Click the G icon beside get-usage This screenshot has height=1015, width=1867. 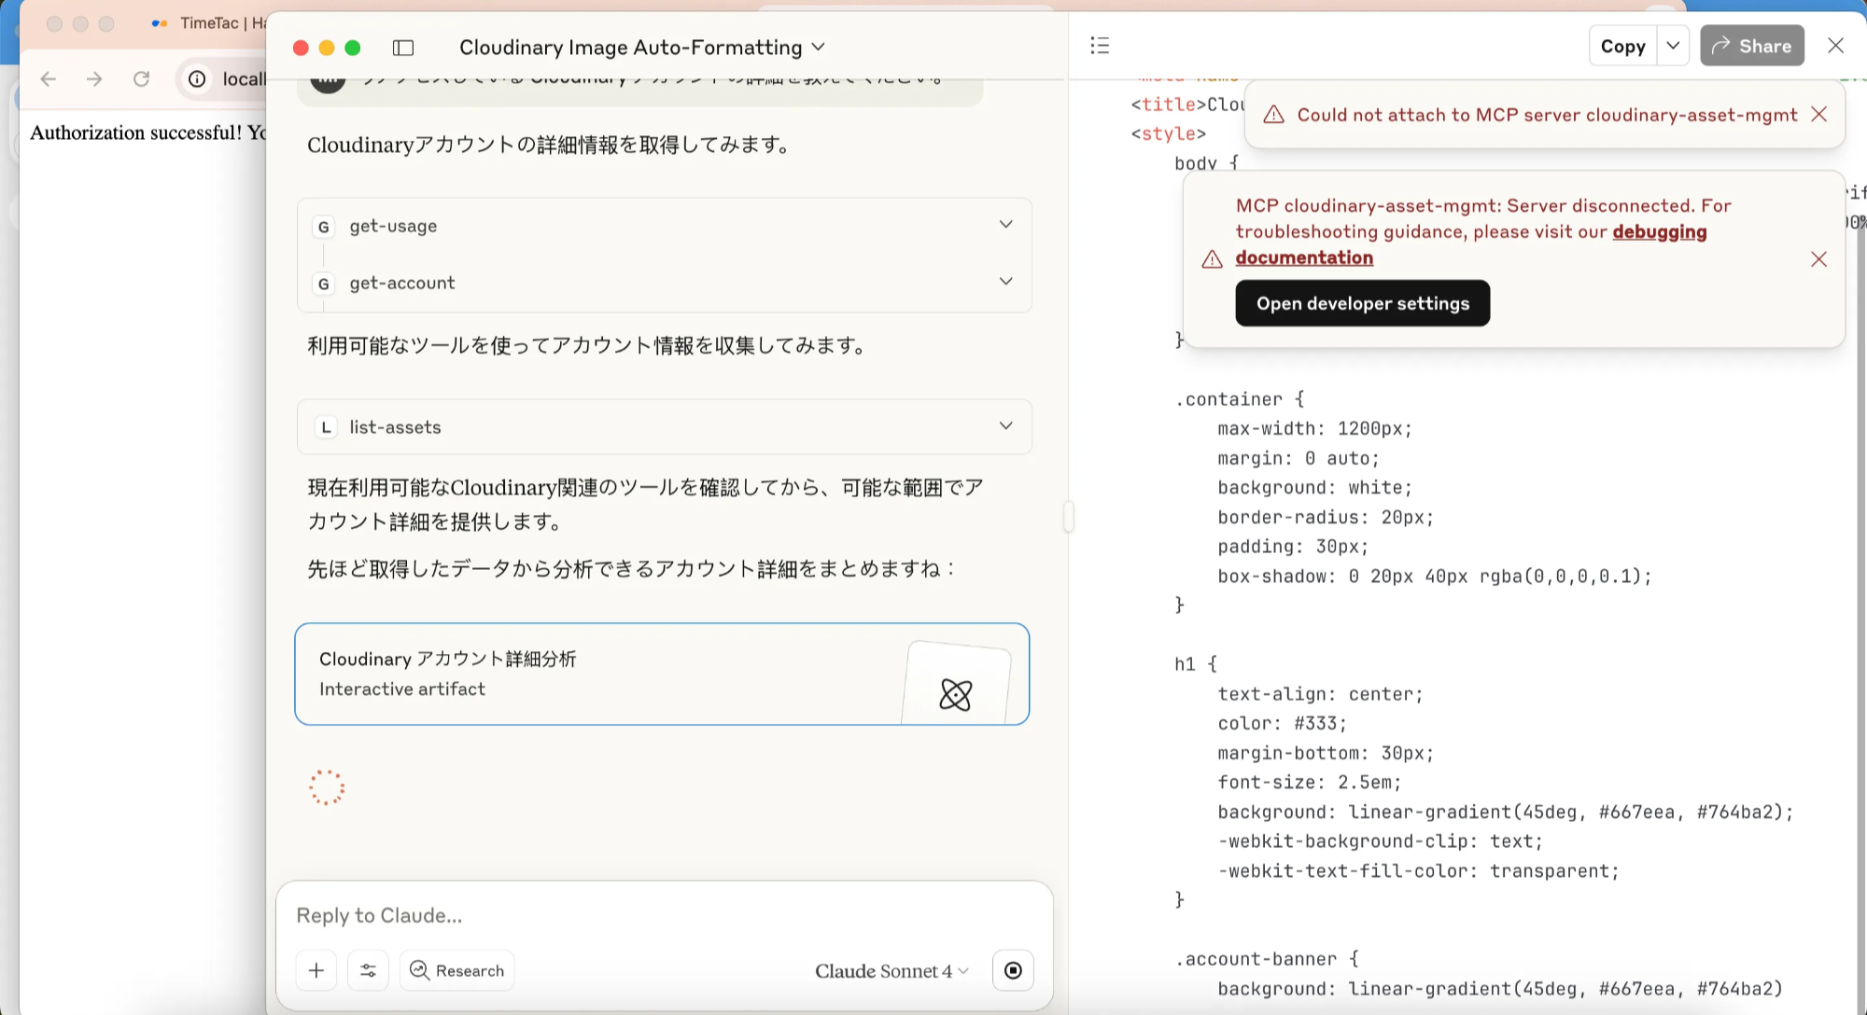click(x=324, y=227)
